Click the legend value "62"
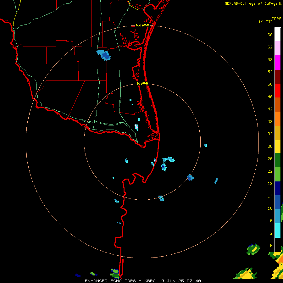Viewport: 283px width, 283px height. click(270, 47)
